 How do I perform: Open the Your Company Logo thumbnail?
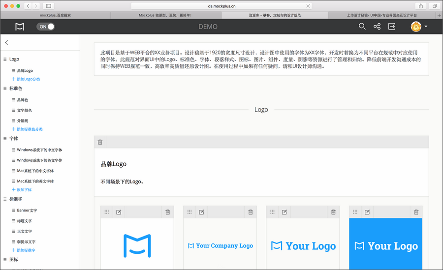coord(220,244)
